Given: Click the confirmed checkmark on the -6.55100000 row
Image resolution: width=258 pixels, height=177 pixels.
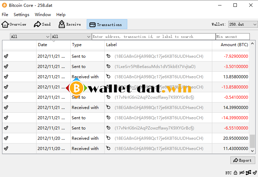Looking at the screenshot, I should [x=6, y=128].
